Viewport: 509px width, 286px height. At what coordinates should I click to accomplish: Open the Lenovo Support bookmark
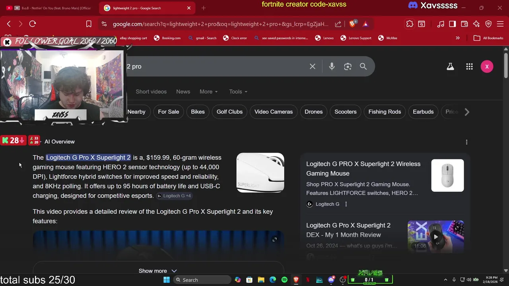point(356,38)
